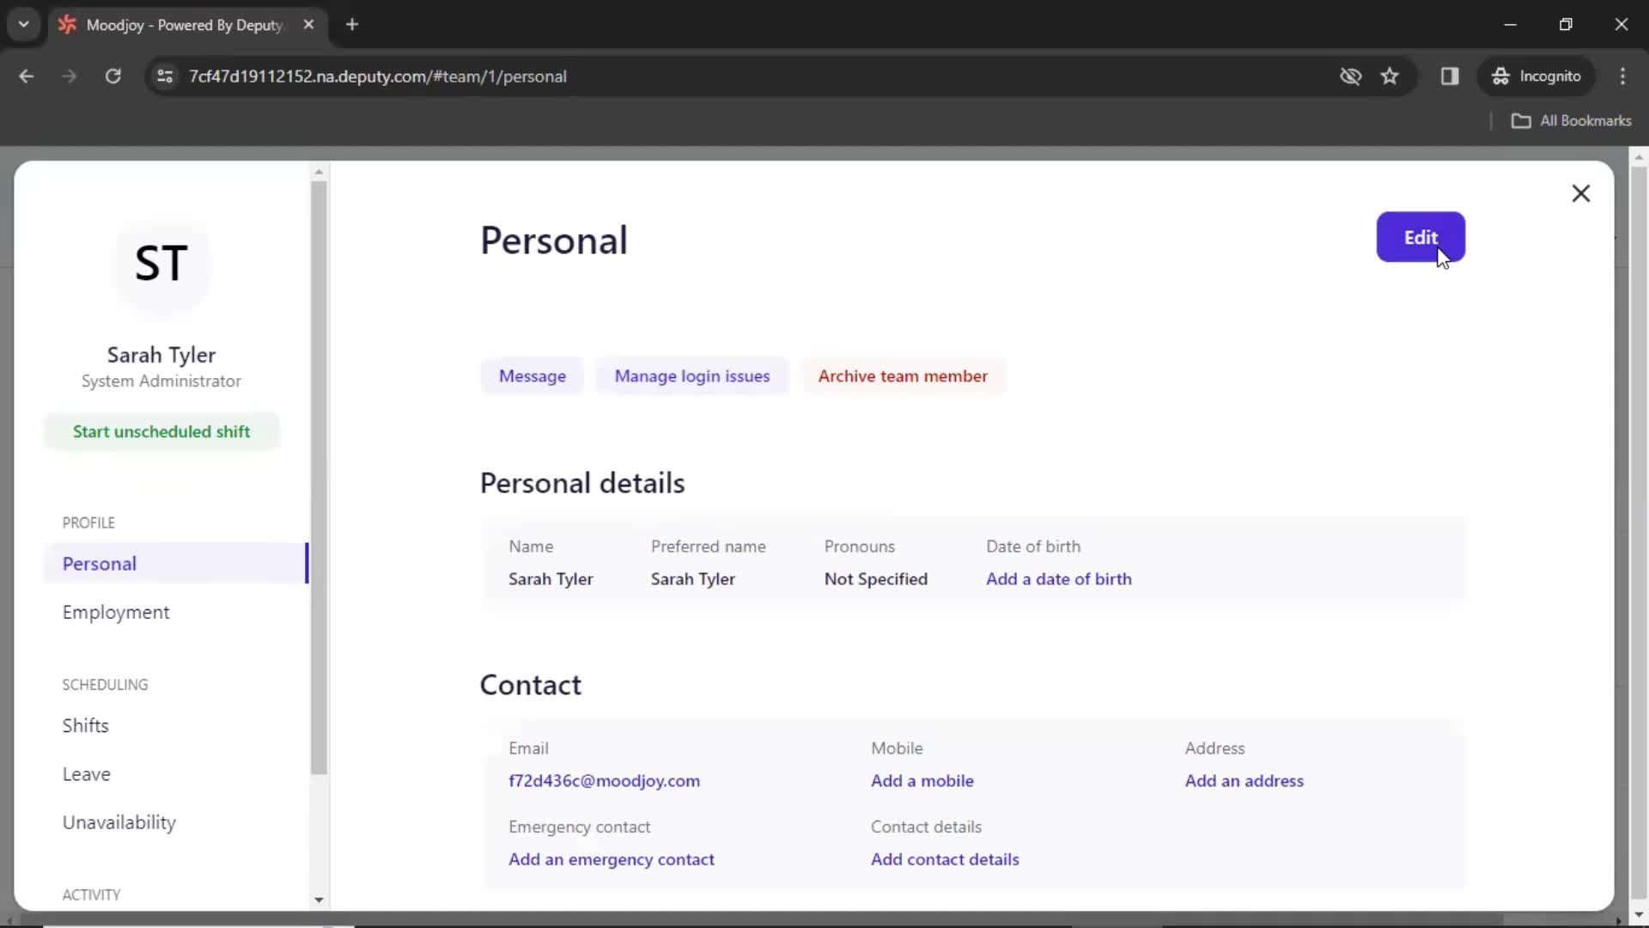Select the Personal profile navigation item
This screenshot has width=1649, height=928.
coord(99,563)
